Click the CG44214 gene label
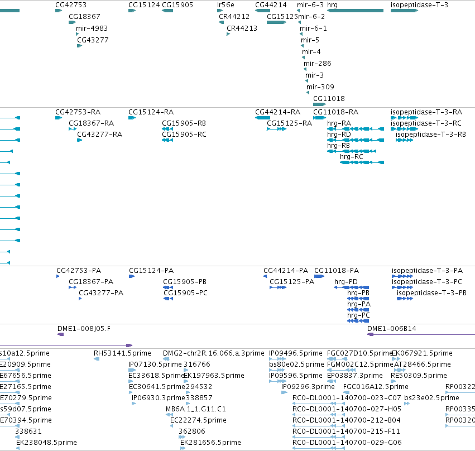475x451 pixels. (271, 5)
